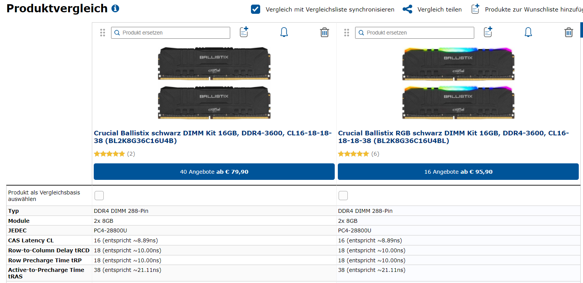This screenshot has width=583, height=283.
Task: Open the RGB Ballistix product image
Action: 458,83
